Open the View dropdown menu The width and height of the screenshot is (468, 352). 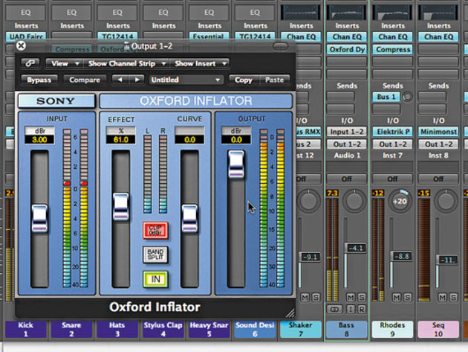[64, 63]
